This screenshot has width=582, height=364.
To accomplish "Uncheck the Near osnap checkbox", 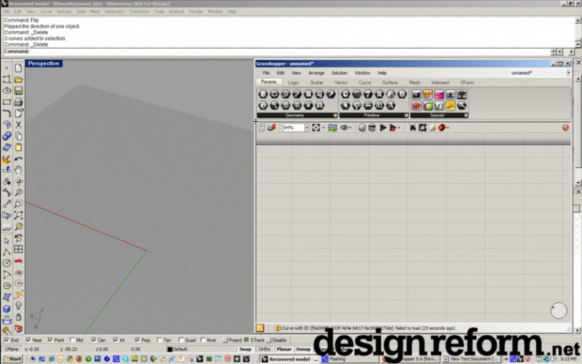I will click(29, 340).
